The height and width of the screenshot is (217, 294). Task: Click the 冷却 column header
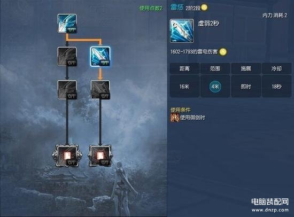point(276,68)
